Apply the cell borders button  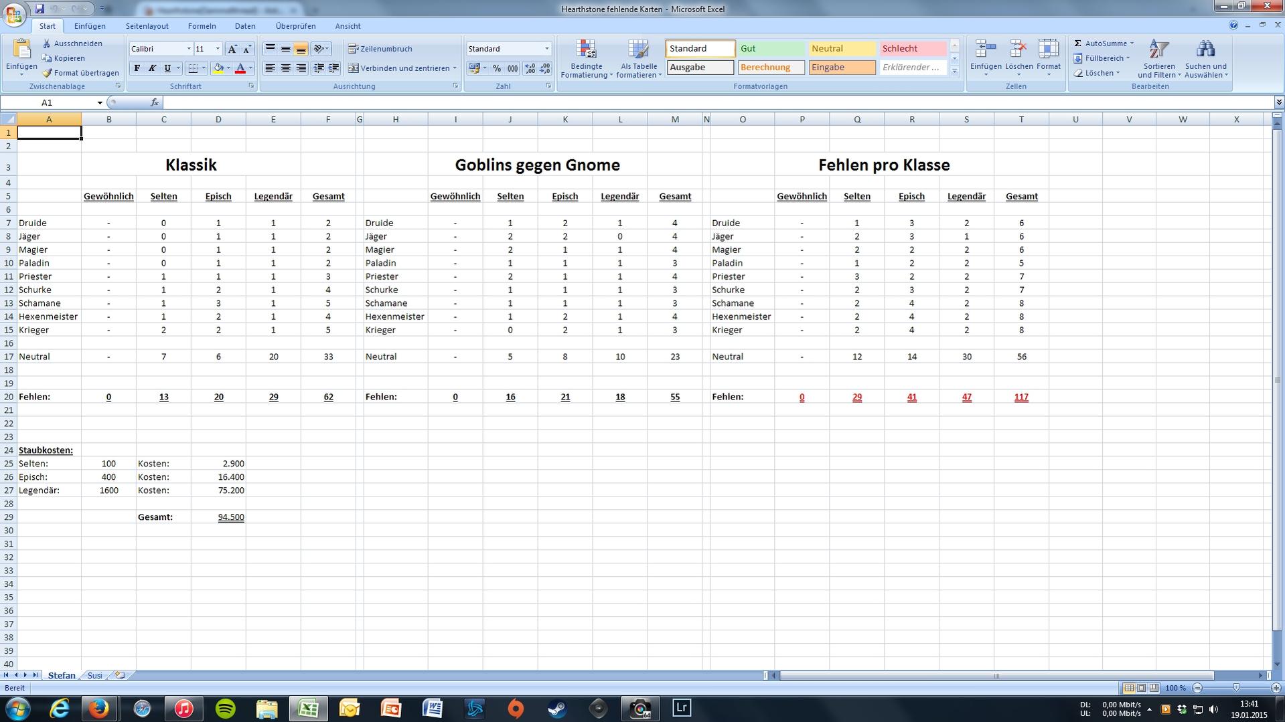tap(193, 68)
